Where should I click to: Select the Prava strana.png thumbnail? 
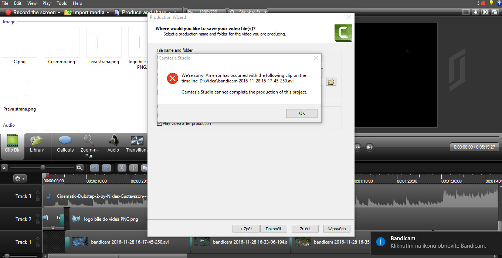pyautogui.click(x=20, y=89)
